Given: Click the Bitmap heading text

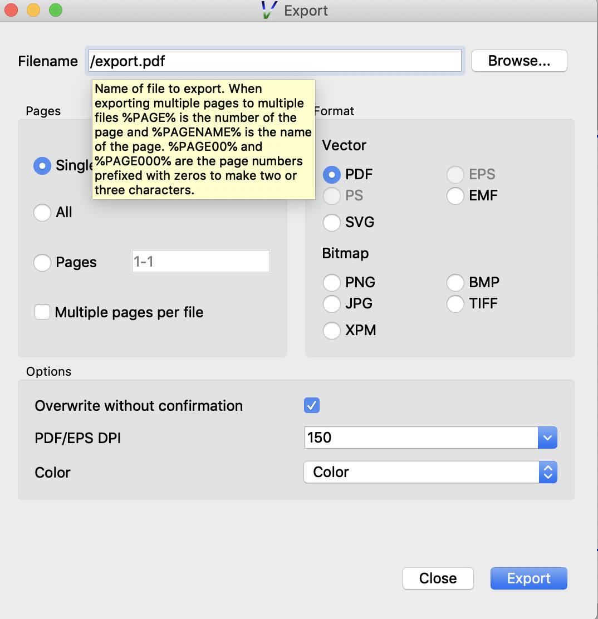Looking at the screenshot, I should (345, 253).
